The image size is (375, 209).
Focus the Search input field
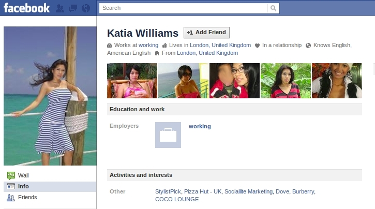click(x=183, y=8)
